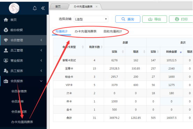The width and height of the screenshot is (193, 129).
Task: Expand the 营业报表 menu chevron
Action: 41,60
